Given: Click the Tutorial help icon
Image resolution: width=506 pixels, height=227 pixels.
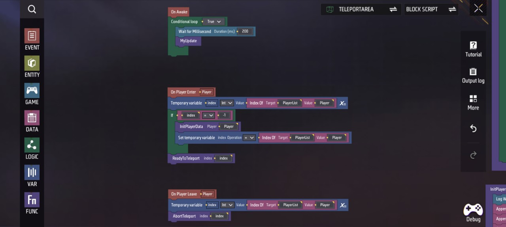Looking at the screenshot, I should tap(473, 49).
